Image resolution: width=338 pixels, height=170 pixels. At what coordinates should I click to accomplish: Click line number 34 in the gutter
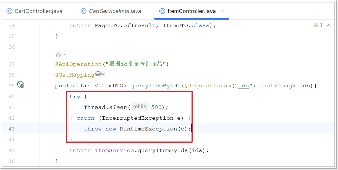pyautogui.click(x=11, y=25)
